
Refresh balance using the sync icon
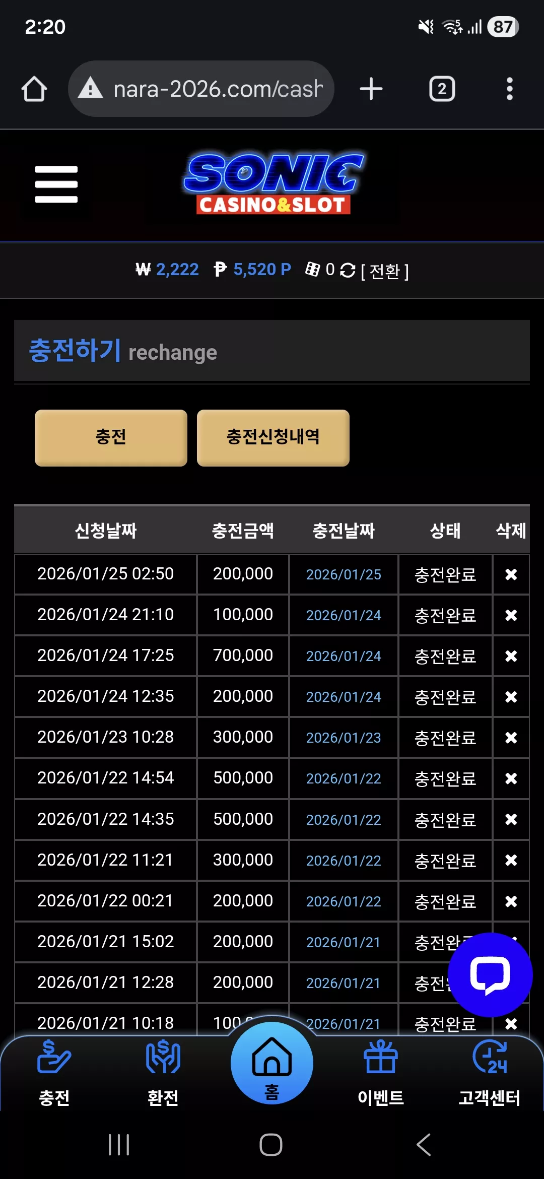(348, 270)
